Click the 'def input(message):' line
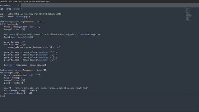 (11, 72)
